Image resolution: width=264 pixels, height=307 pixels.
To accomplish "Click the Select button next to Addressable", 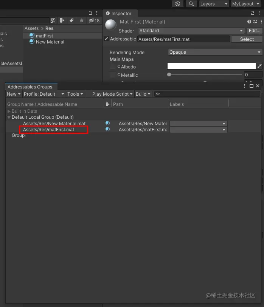I will [x=247, y=39].
